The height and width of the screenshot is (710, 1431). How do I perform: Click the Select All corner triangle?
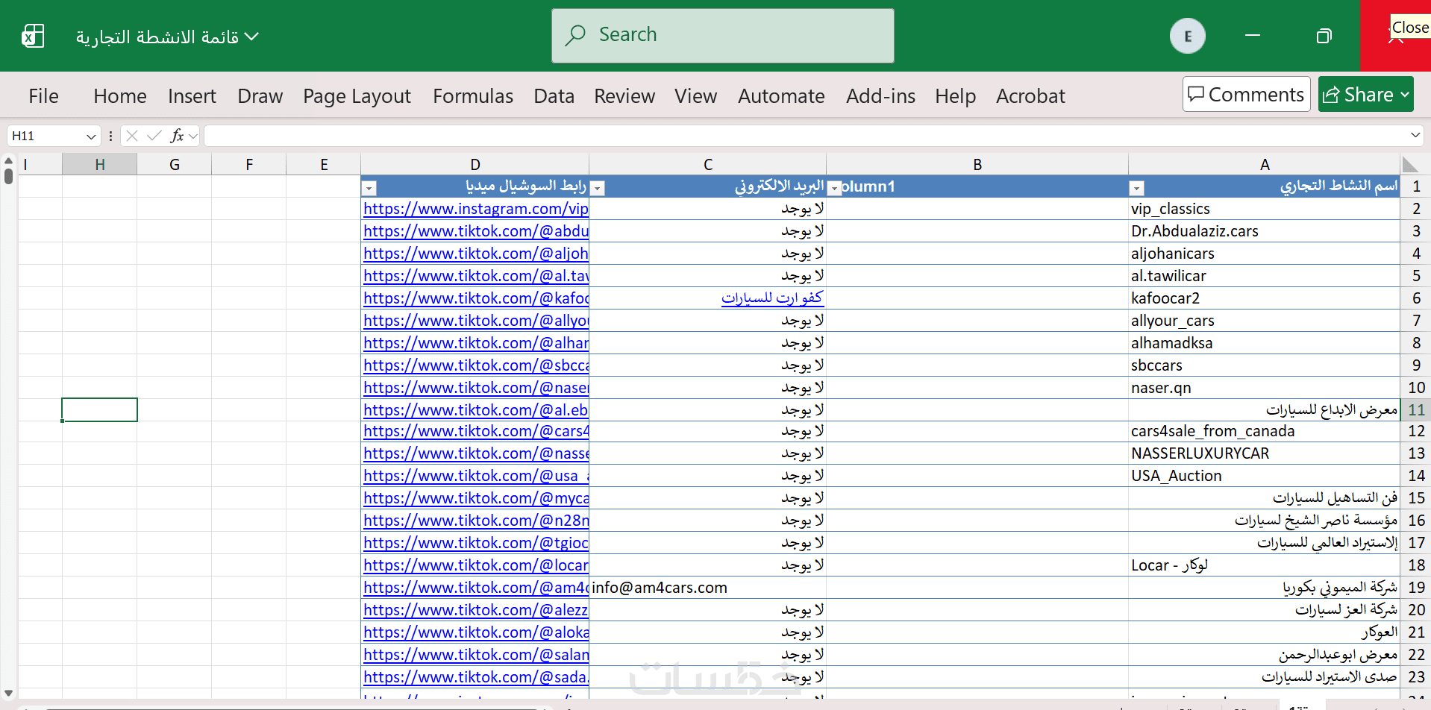click(1409, 165)
